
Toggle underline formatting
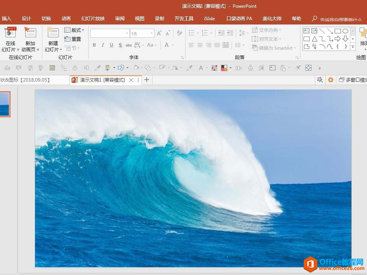pyautogui.click(x=111, y=45)
